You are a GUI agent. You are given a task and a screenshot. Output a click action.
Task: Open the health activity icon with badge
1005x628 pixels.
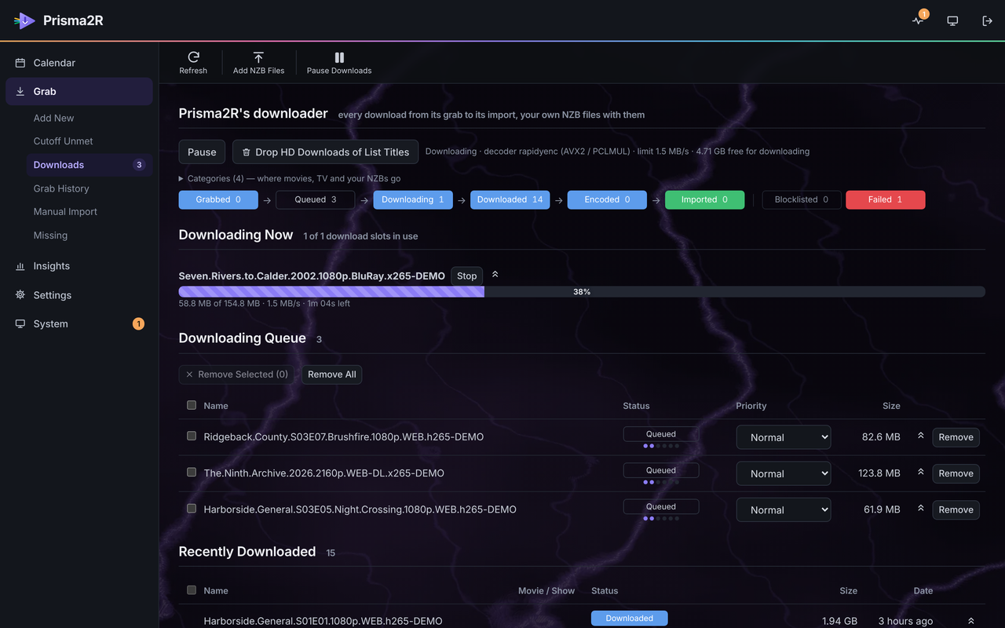click(x=918, y=20)
